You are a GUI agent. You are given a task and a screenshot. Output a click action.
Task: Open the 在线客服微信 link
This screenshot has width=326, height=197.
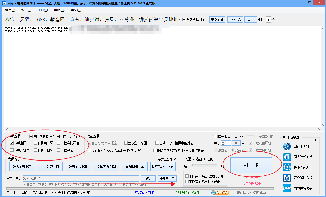144,193
